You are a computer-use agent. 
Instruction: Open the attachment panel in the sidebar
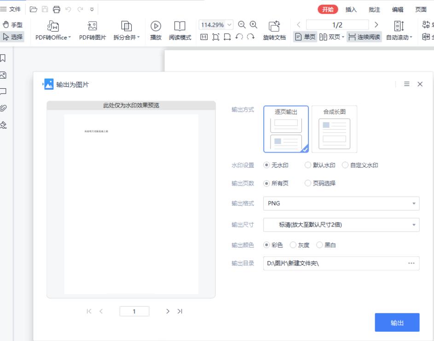click(x=4, y=108)
